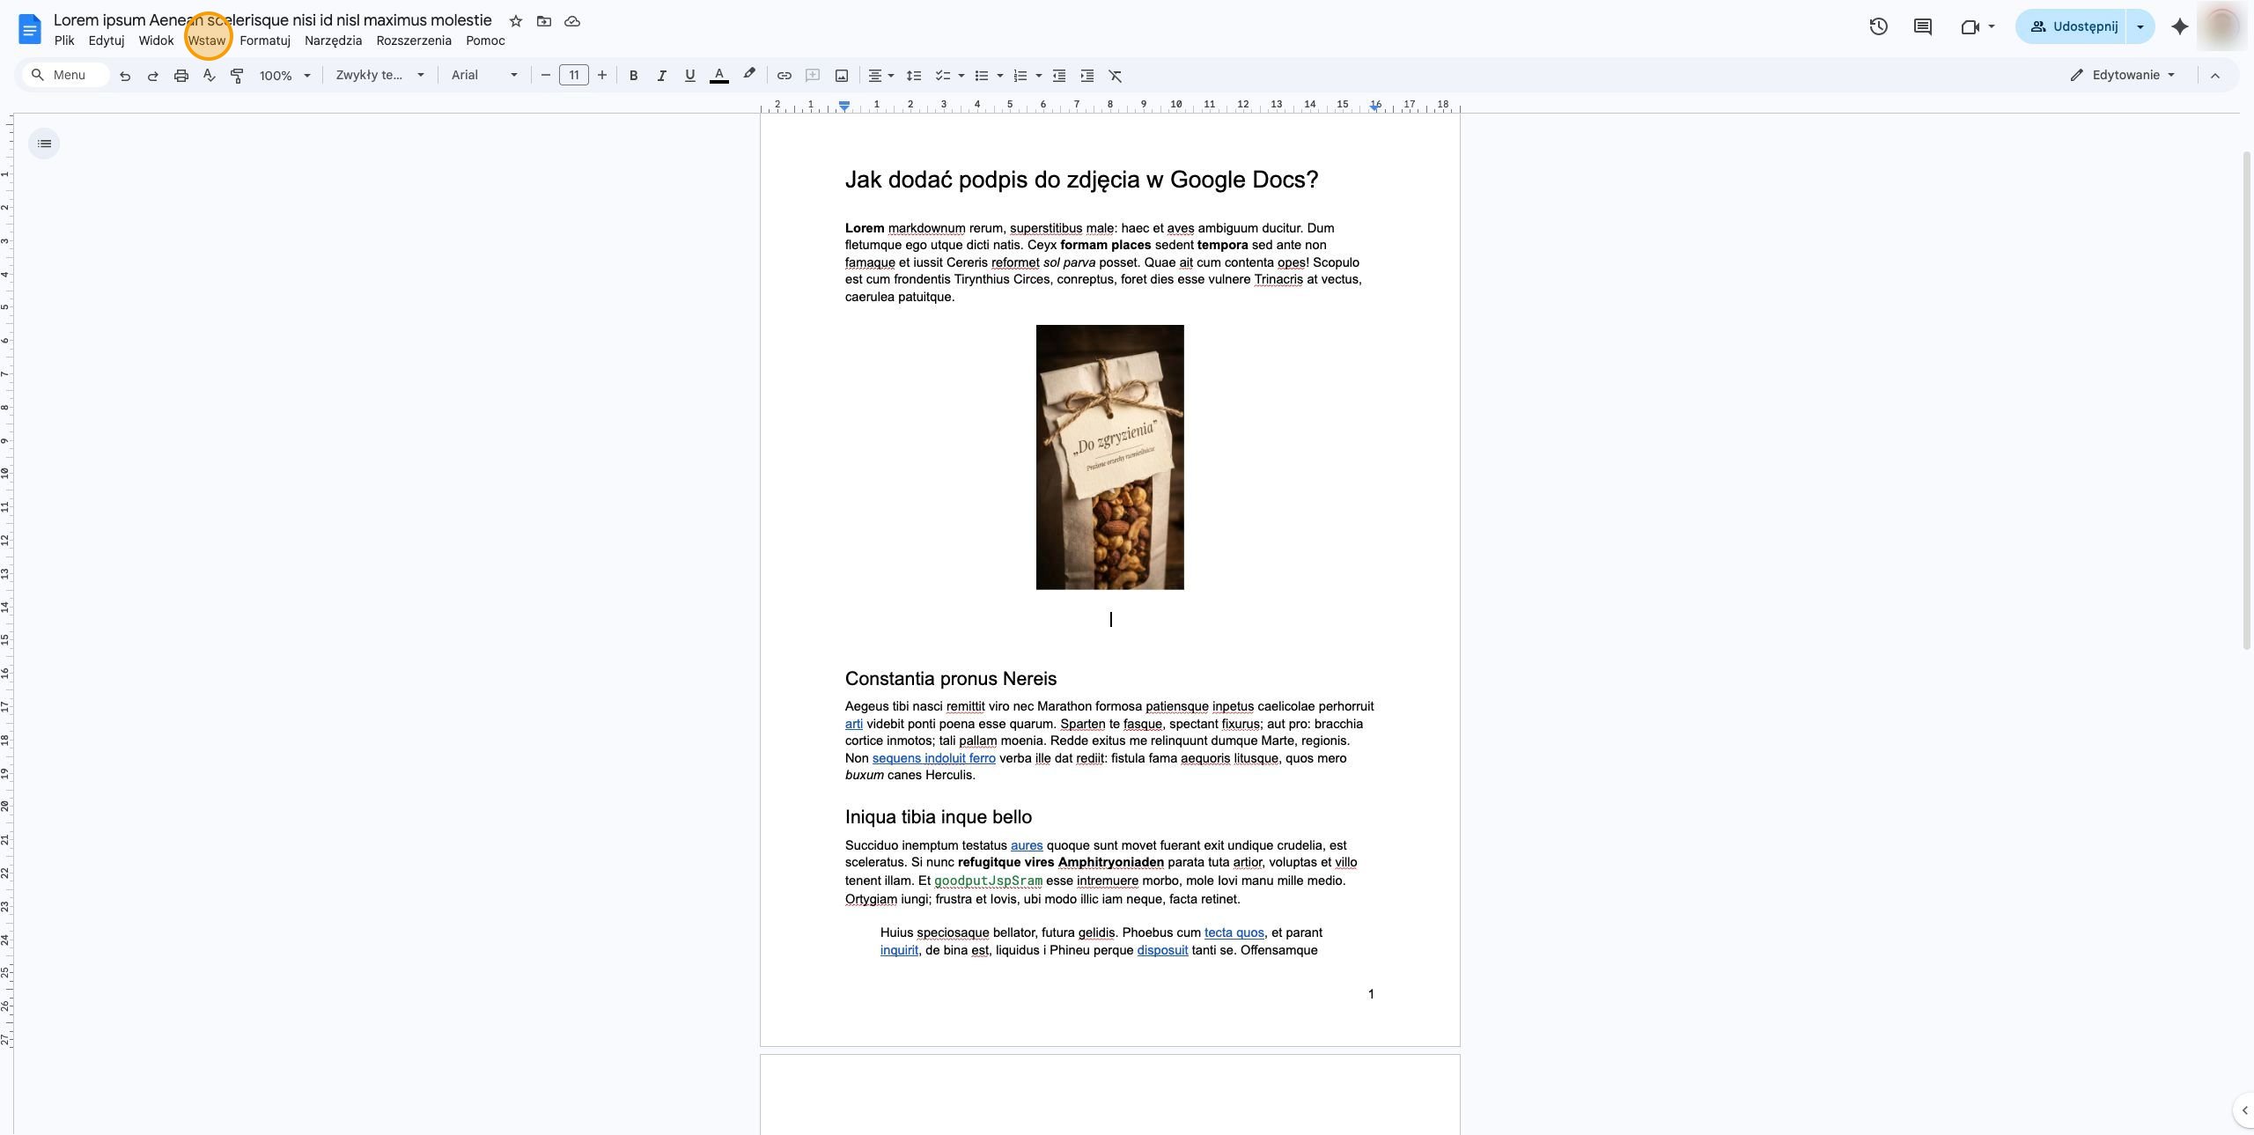Star the document title

pyautogui.click(x=516, y=21)
